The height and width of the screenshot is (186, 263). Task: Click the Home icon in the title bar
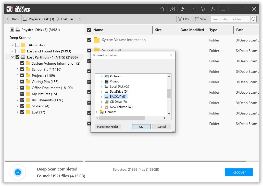coord(162,9)
